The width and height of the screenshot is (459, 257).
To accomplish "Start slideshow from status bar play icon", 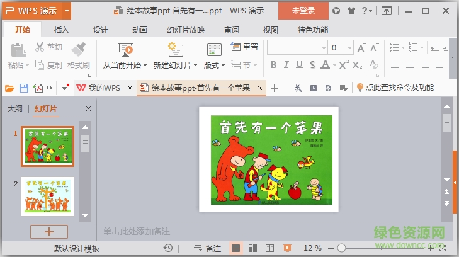I will coord(287,248).
